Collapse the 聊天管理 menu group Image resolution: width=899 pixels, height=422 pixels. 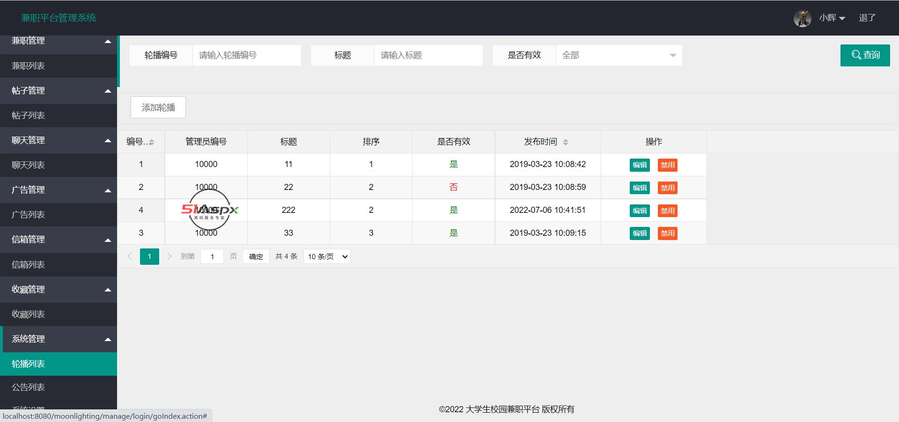tap(59, 140)
